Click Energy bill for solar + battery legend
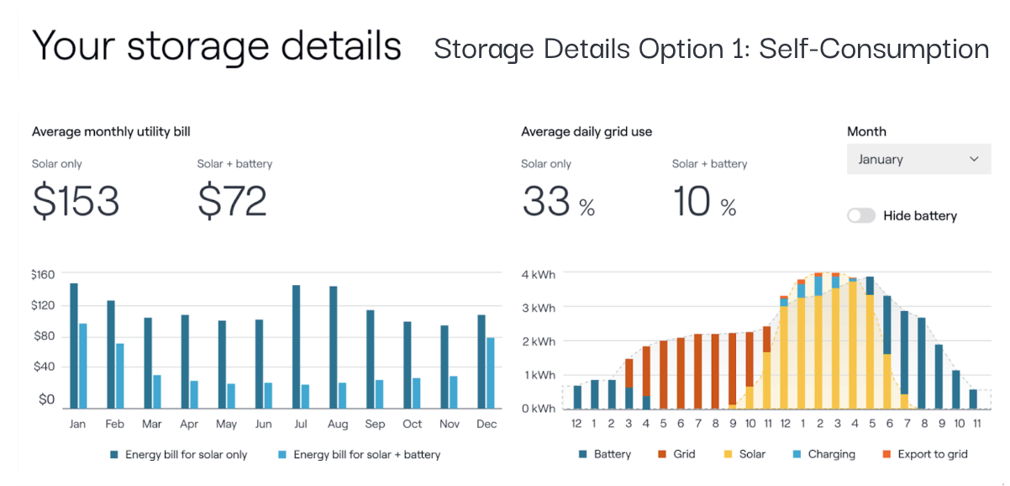Image resolution: width=1010 pixels, height=486 pixels. pyautogui.click(x=358, y=455)
